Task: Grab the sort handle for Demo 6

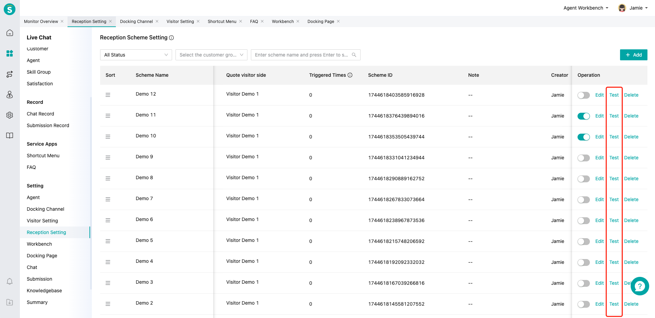Action: [x=108, y=220]
